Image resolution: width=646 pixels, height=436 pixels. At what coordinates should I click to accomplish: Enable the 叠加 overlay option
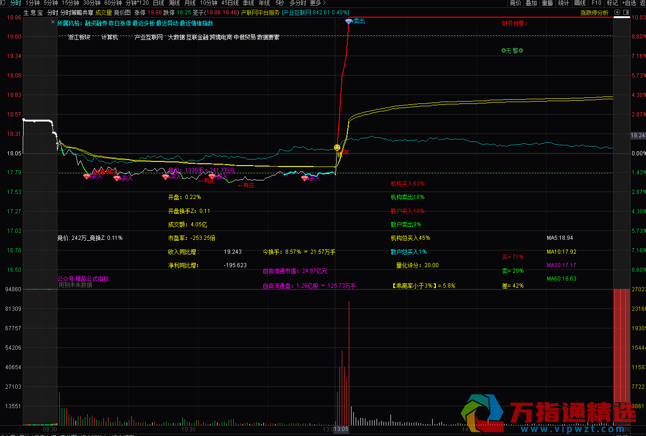(x=531, y=3)
